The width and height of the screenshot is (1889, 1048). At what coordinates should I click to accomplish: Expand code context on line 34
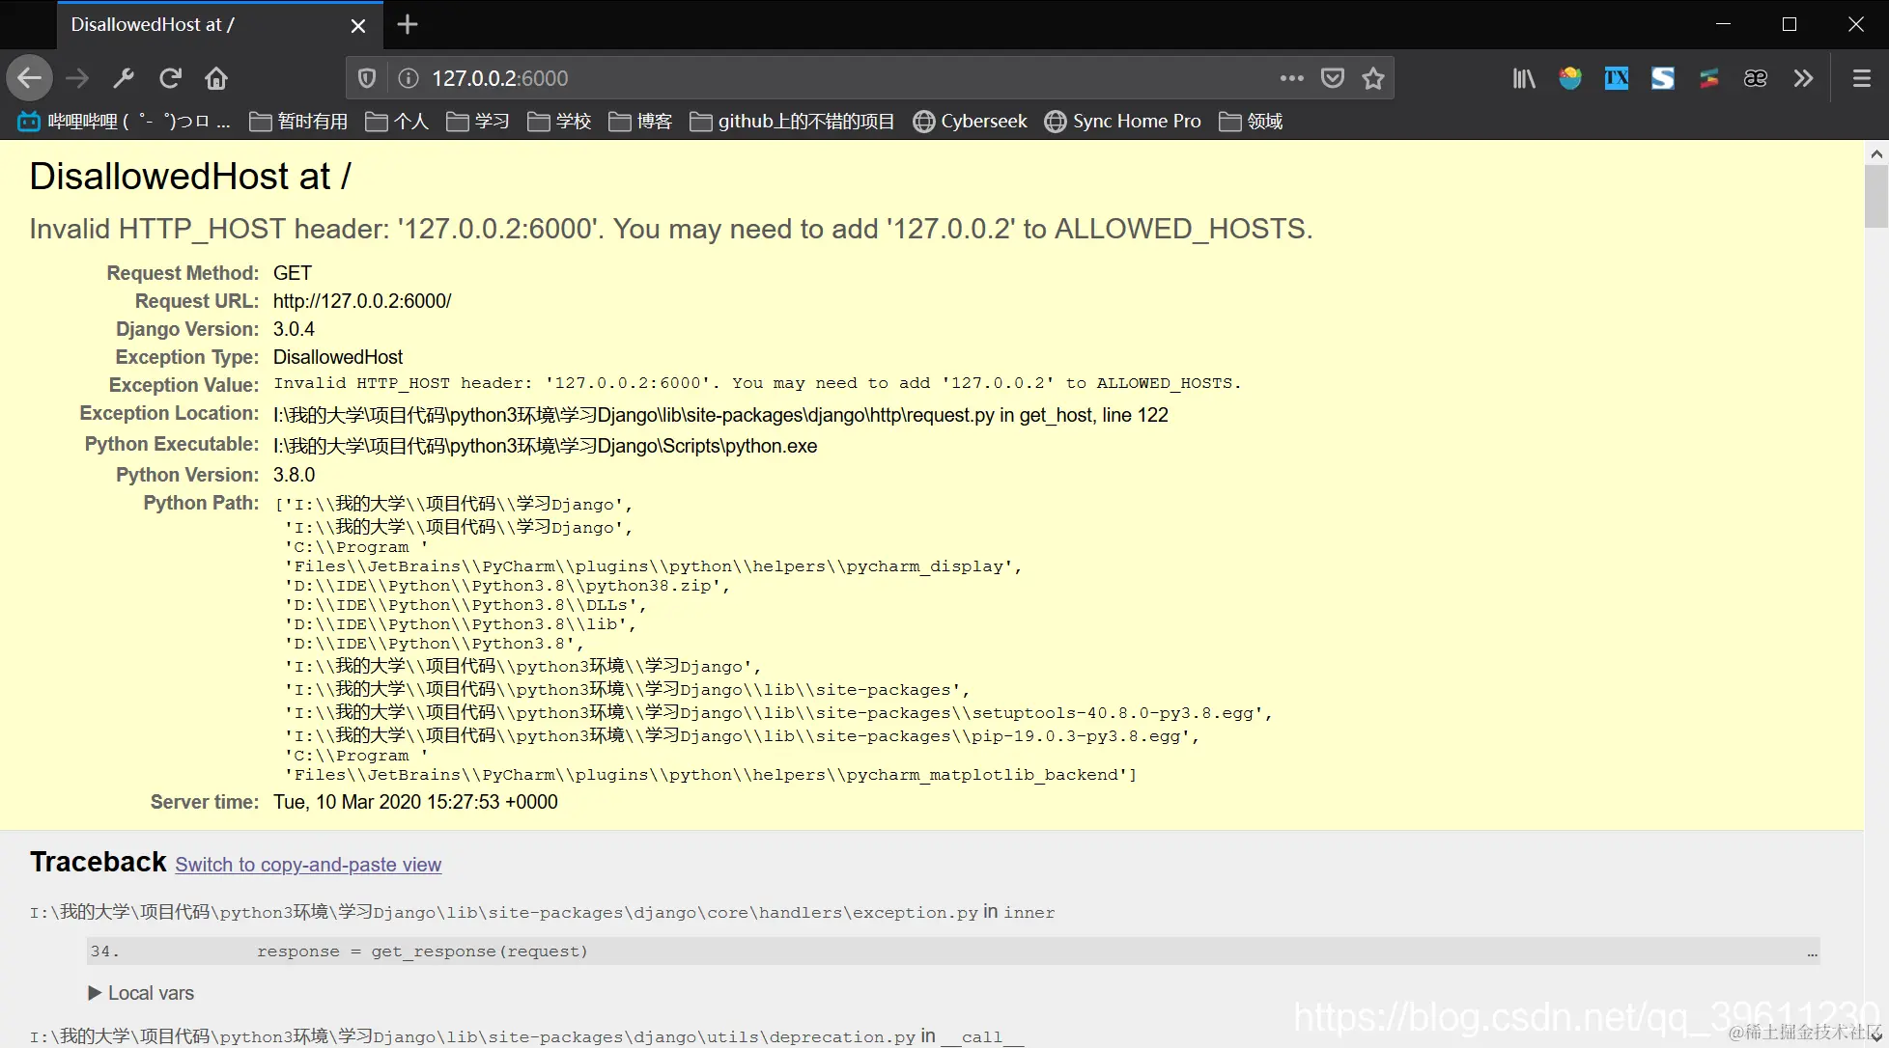(1812, 951)
